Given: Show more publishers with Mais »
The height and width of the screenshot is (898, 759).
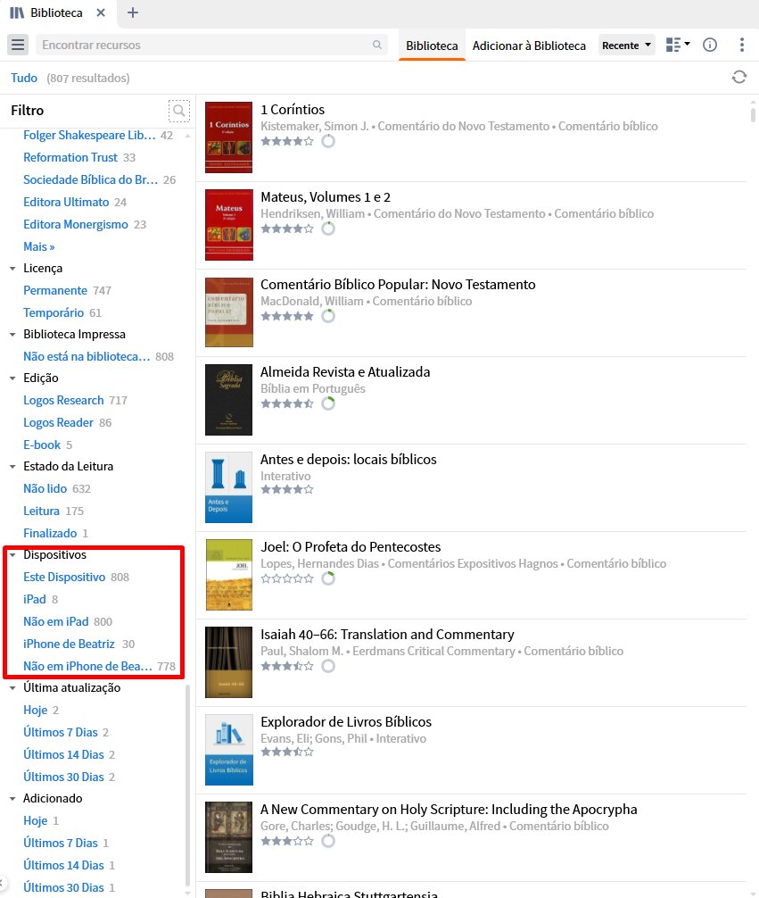Looking at the screenshot, I should tap(39, 247).
